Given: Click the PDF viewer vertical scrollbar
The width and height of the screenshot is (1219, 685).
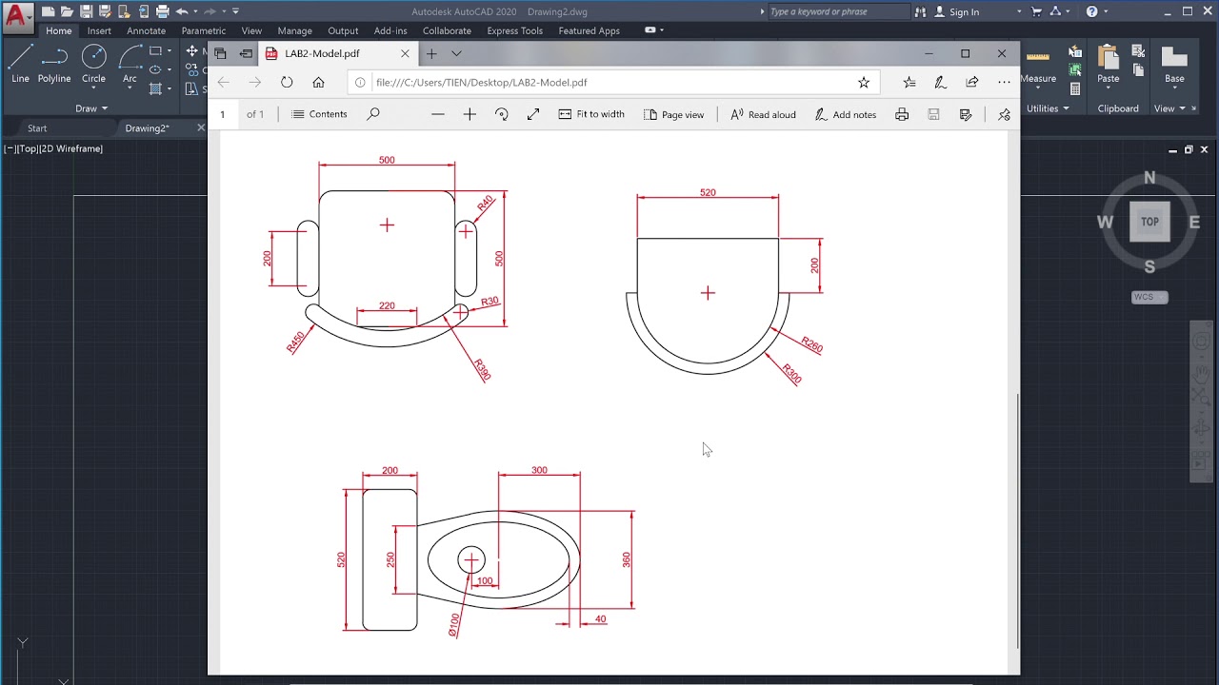Looking at the screenshot, I should pos(1018,520).
